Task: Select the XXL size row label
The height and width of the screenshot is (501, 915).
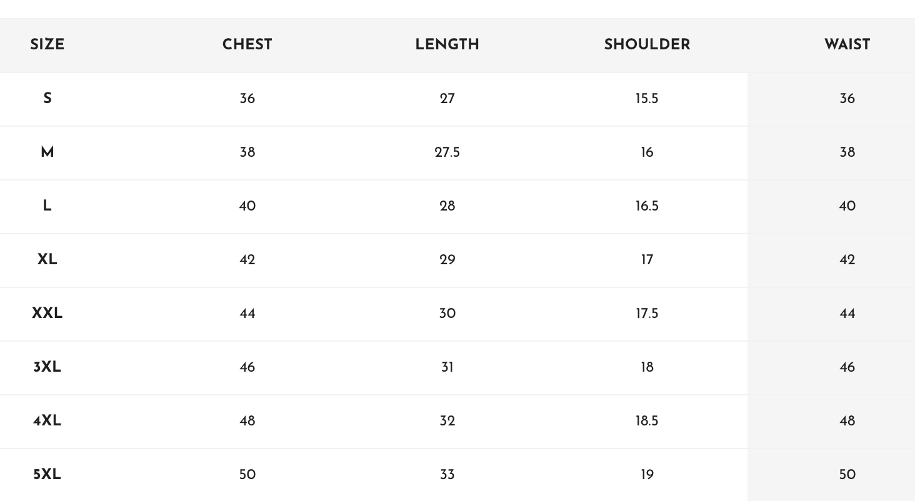Action: pos(47,314)
